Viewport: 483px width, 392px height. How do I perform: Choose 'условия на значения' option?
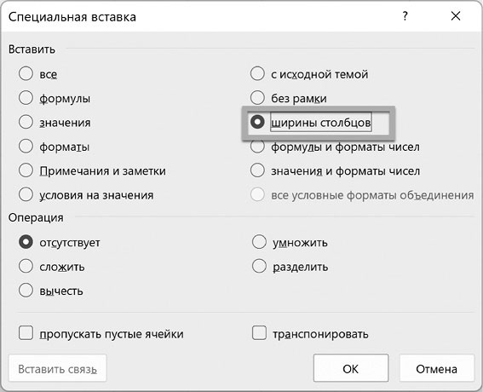click(x=26, y=195)
